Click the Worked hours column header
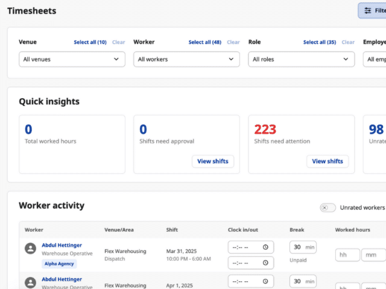Image resolution: width=386 pixels, height=289 pixels. coord(352,230)
